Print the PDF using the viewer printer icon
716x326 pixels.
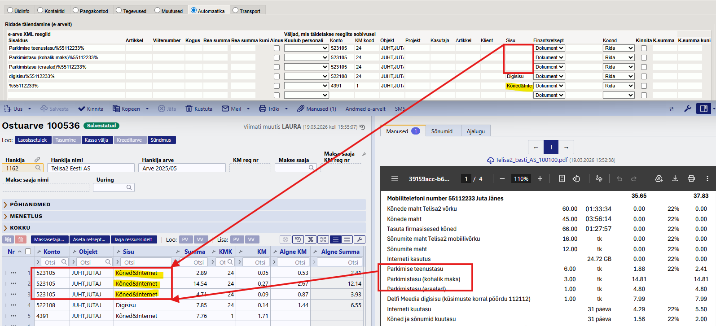point(691,178)
